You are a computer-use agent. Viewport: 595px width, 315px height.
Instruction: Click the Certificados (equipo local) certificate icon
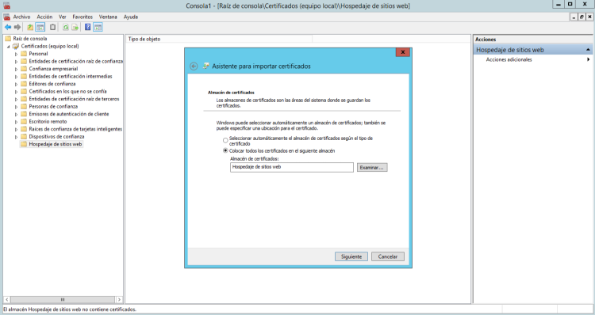16,46
